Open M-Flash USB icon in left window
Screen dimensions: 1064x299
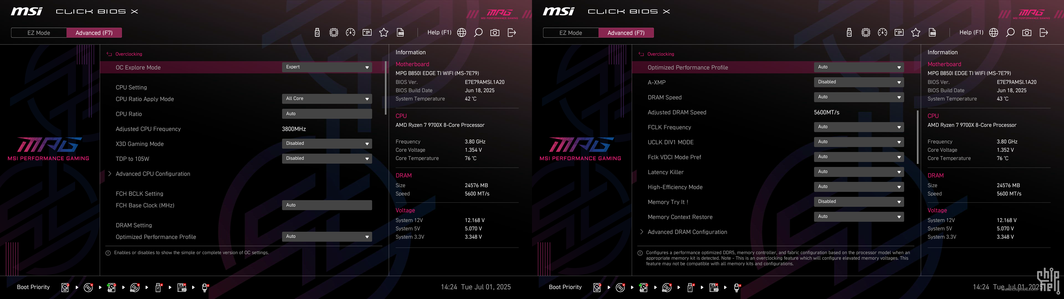317,33
